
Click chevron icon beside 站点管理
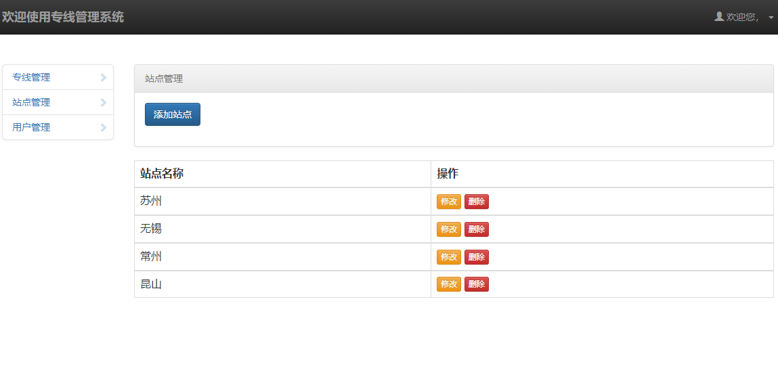103,102
